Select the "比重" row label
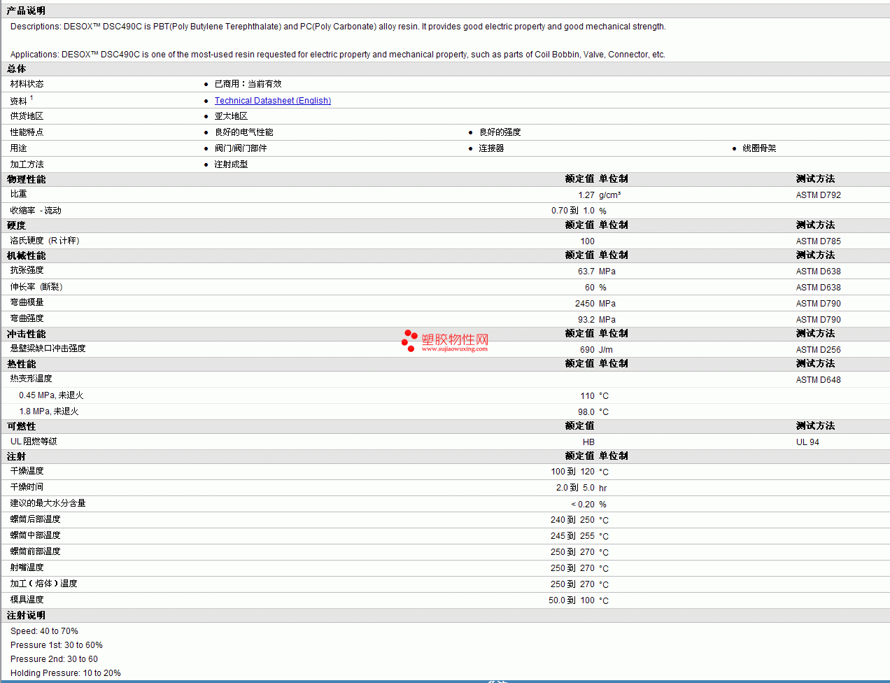The width and height of the screenshot is (890, 683). tap(18, 194)
